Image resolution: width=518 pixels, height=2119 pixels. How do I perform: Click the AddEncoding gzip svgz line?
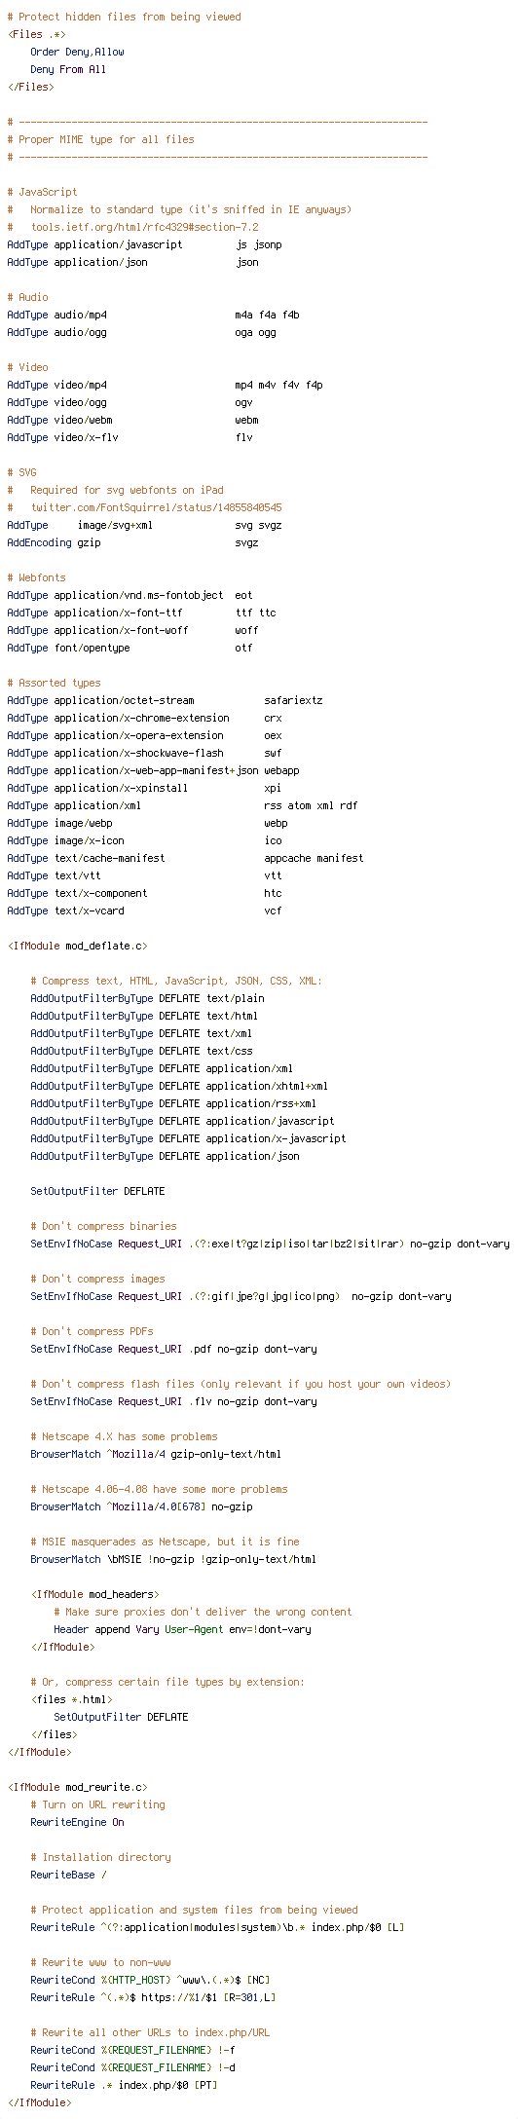point(132,542)
